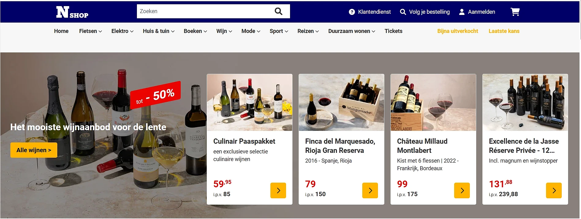
Task: Click into the Zoeken search field
Action: coord(202,11)
